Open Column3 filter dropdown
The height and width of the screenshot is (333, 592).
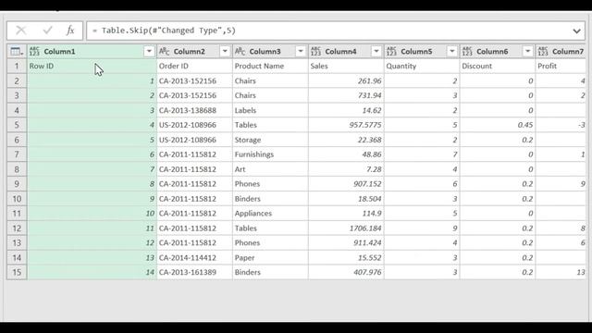301,52
